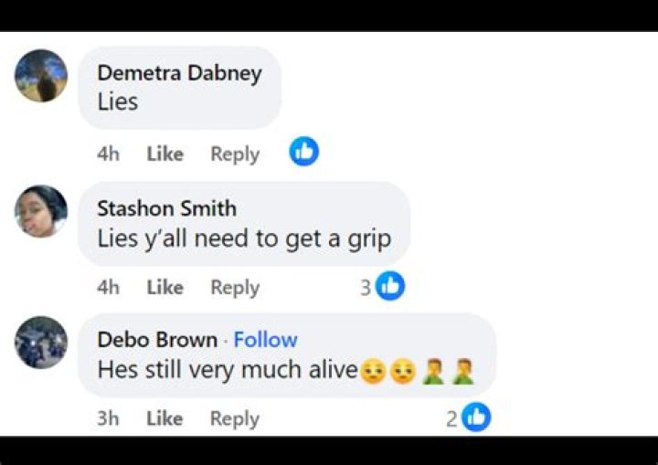Open Debo Brown's profile via name
658x465 pixels.
click(157, 340)
